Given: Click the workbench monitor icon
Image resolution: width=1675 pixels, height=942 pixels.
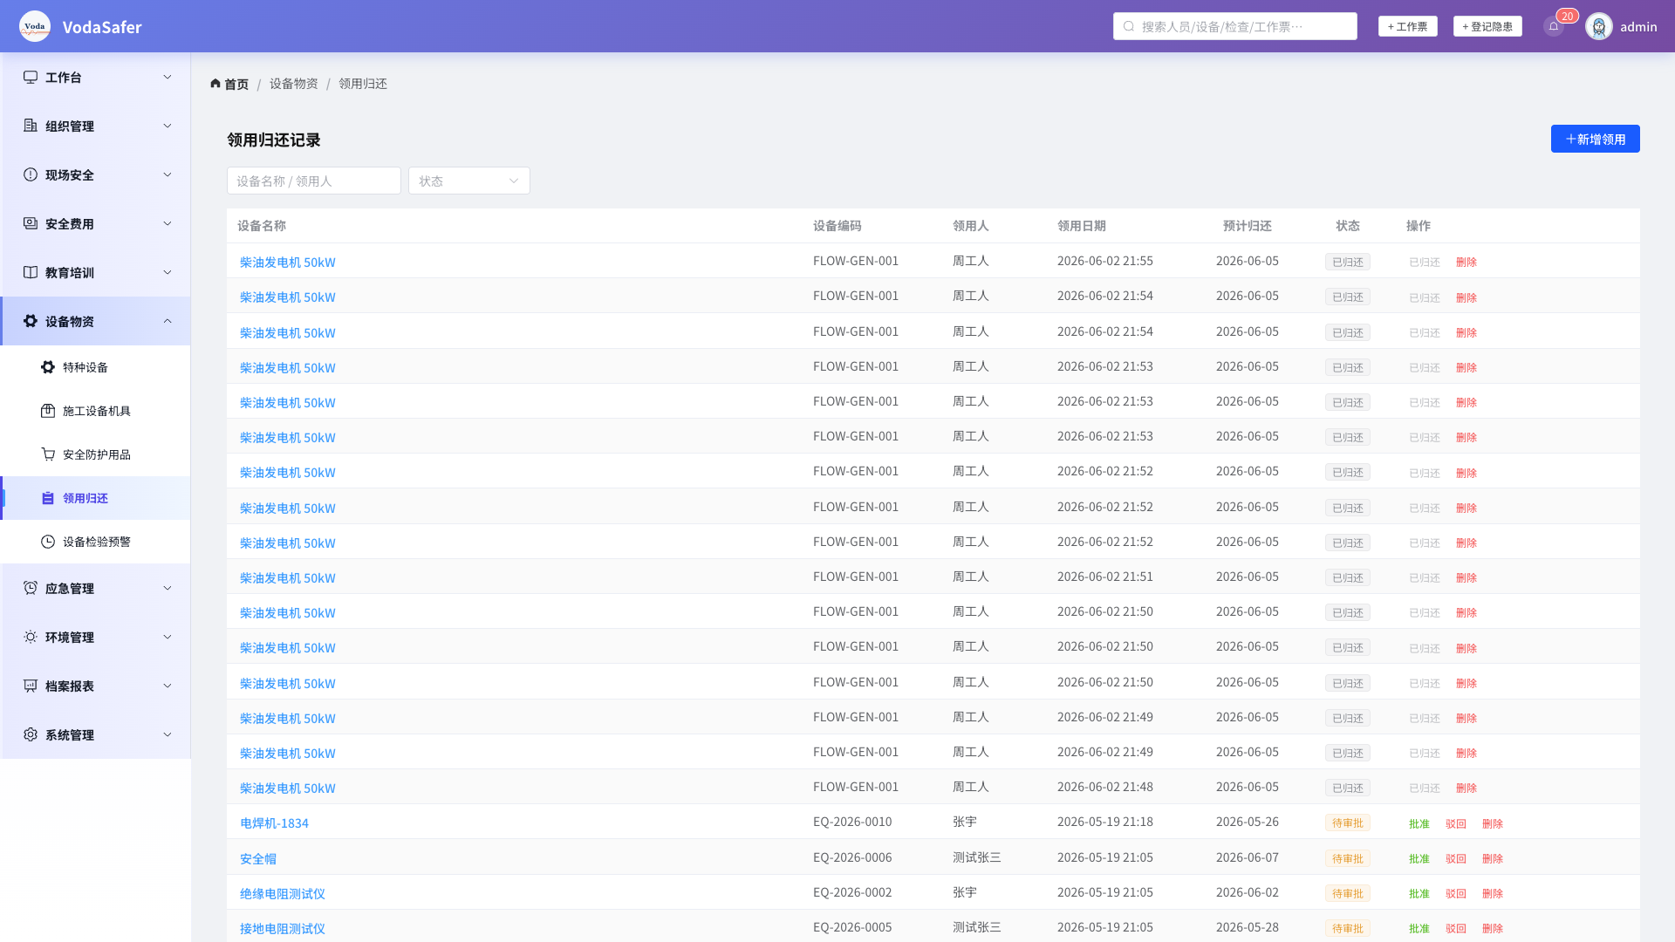Looking at the screenshot, I should (31, 77).
